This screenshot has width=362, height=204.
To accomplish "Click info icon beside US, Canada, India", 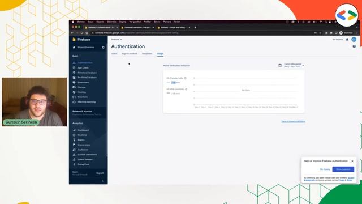I will coord(185,78).
